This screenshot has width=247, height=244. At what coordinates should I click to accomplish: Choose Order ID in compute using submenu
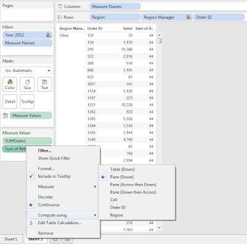click(x=118, y=207)
